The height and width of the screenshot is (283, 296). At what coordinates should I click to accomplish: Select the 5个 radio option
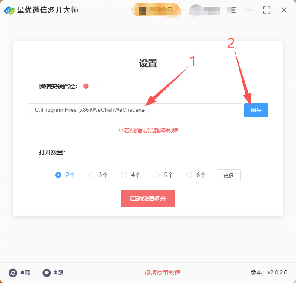(x=157, y=175)
